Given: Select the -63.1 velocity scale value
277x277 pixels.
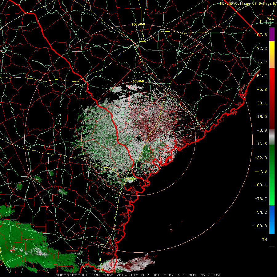Looking at the screenshot, I should click(261, 185).
